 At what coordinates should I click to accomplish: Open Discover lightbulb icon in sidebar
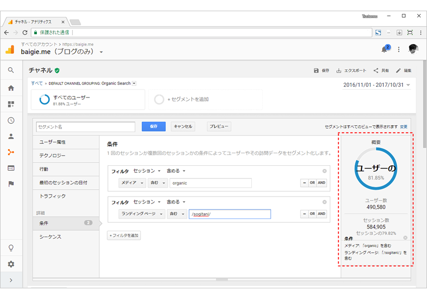(x=11, y=248)
